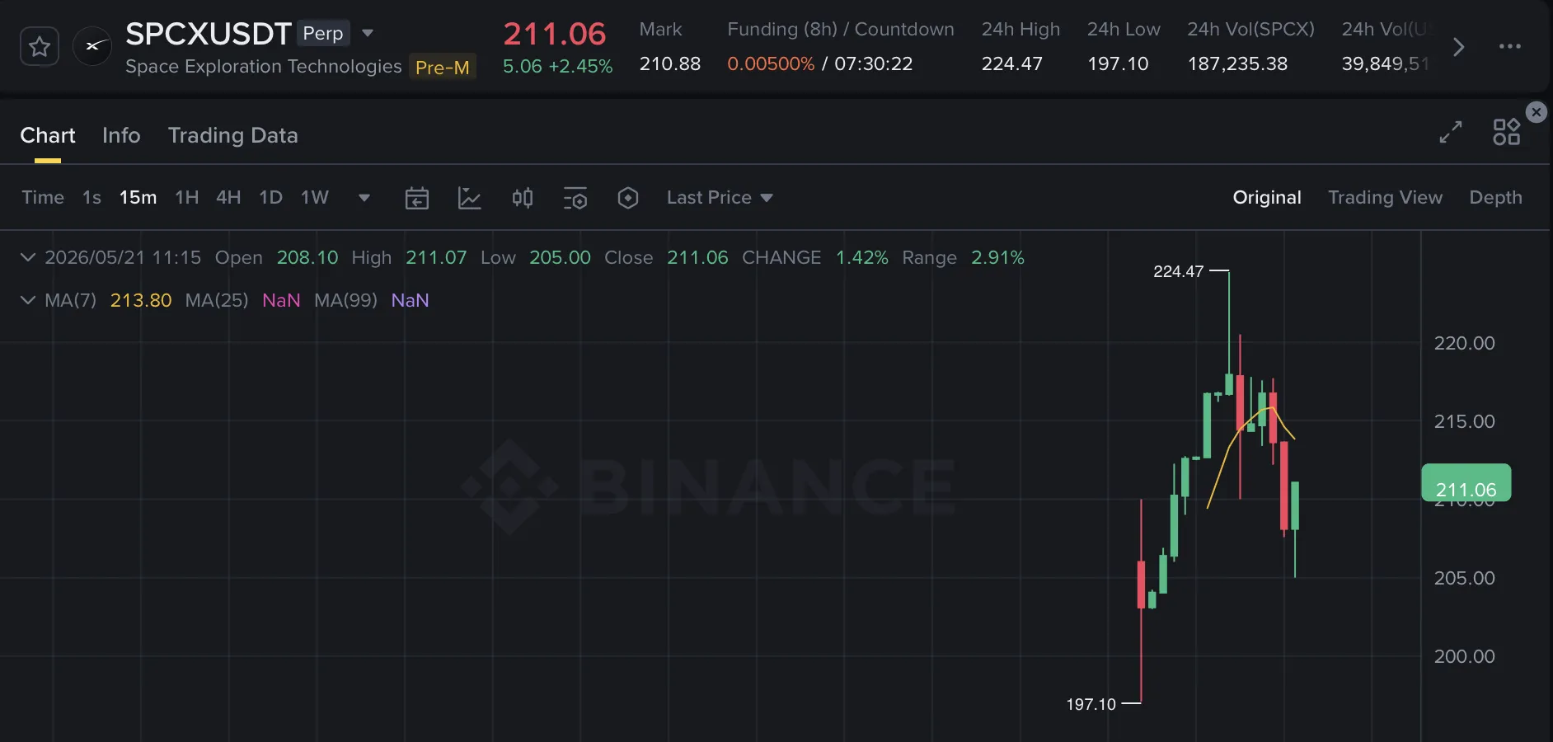Image resolution: width=1553 pixels, height=742 pixels.
Task: Select the 15m interval
Action: pyautogui.click(x=138, y=198)
